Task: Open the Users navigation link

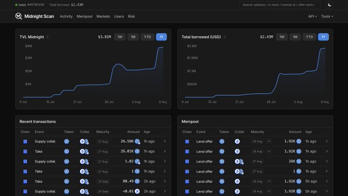Action: [119, 16]
